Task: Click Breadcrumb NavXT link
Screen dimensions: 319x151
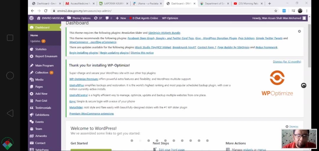Action: pyautogui.click(x=184, y=47)
